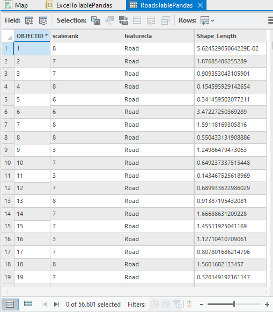Open the table hamburger menu
Viewport: 273px width, 312px height.
coord(271,20)
